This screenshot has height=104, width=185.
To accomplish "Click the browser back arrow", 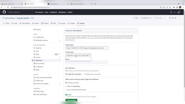I will pos(2,7).
